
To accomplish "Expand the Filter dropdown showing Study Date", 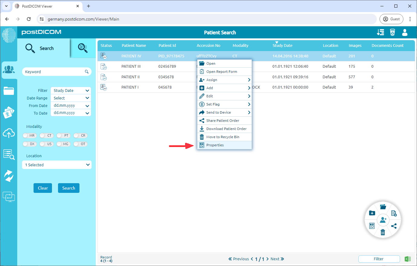I will pos(70,90).
